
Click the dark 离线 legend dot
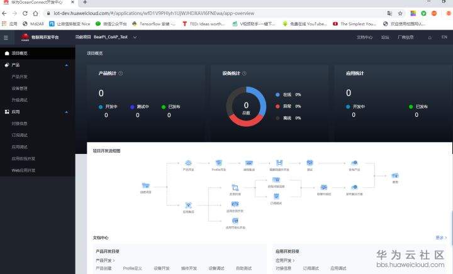pyautogui.click(x=277, y=118)
